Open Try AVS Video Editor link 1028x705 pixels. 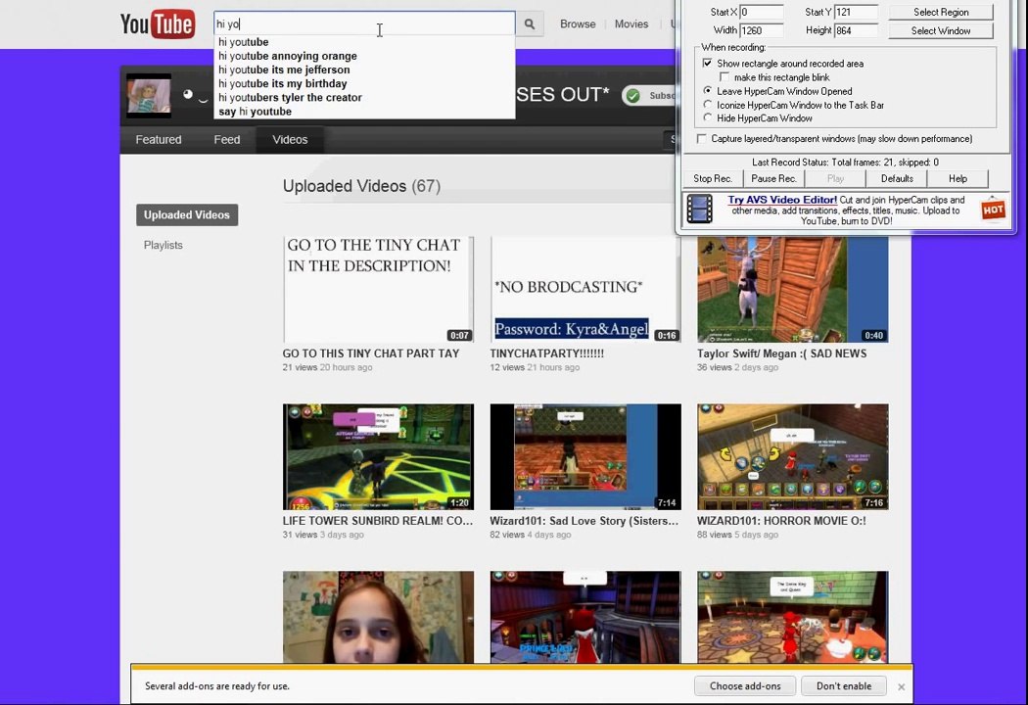coord(782,200)
